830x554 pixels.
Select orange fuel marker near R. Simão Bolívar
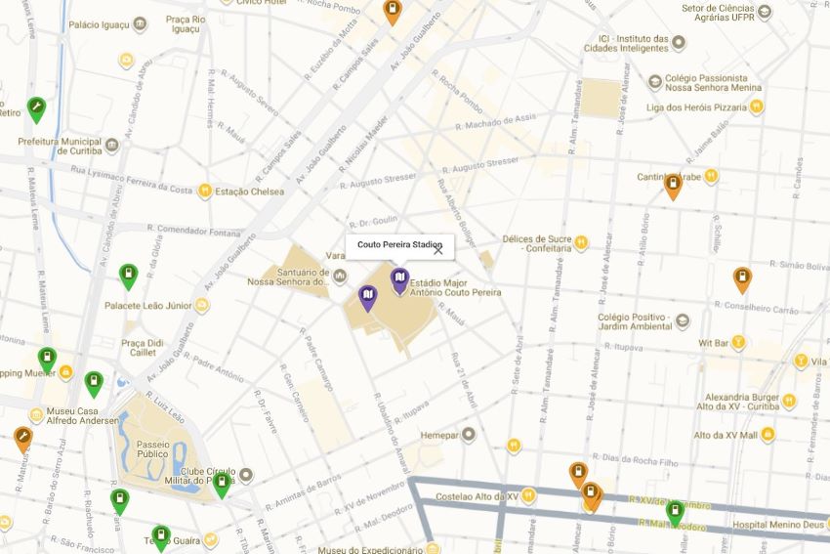pos(742,280)
